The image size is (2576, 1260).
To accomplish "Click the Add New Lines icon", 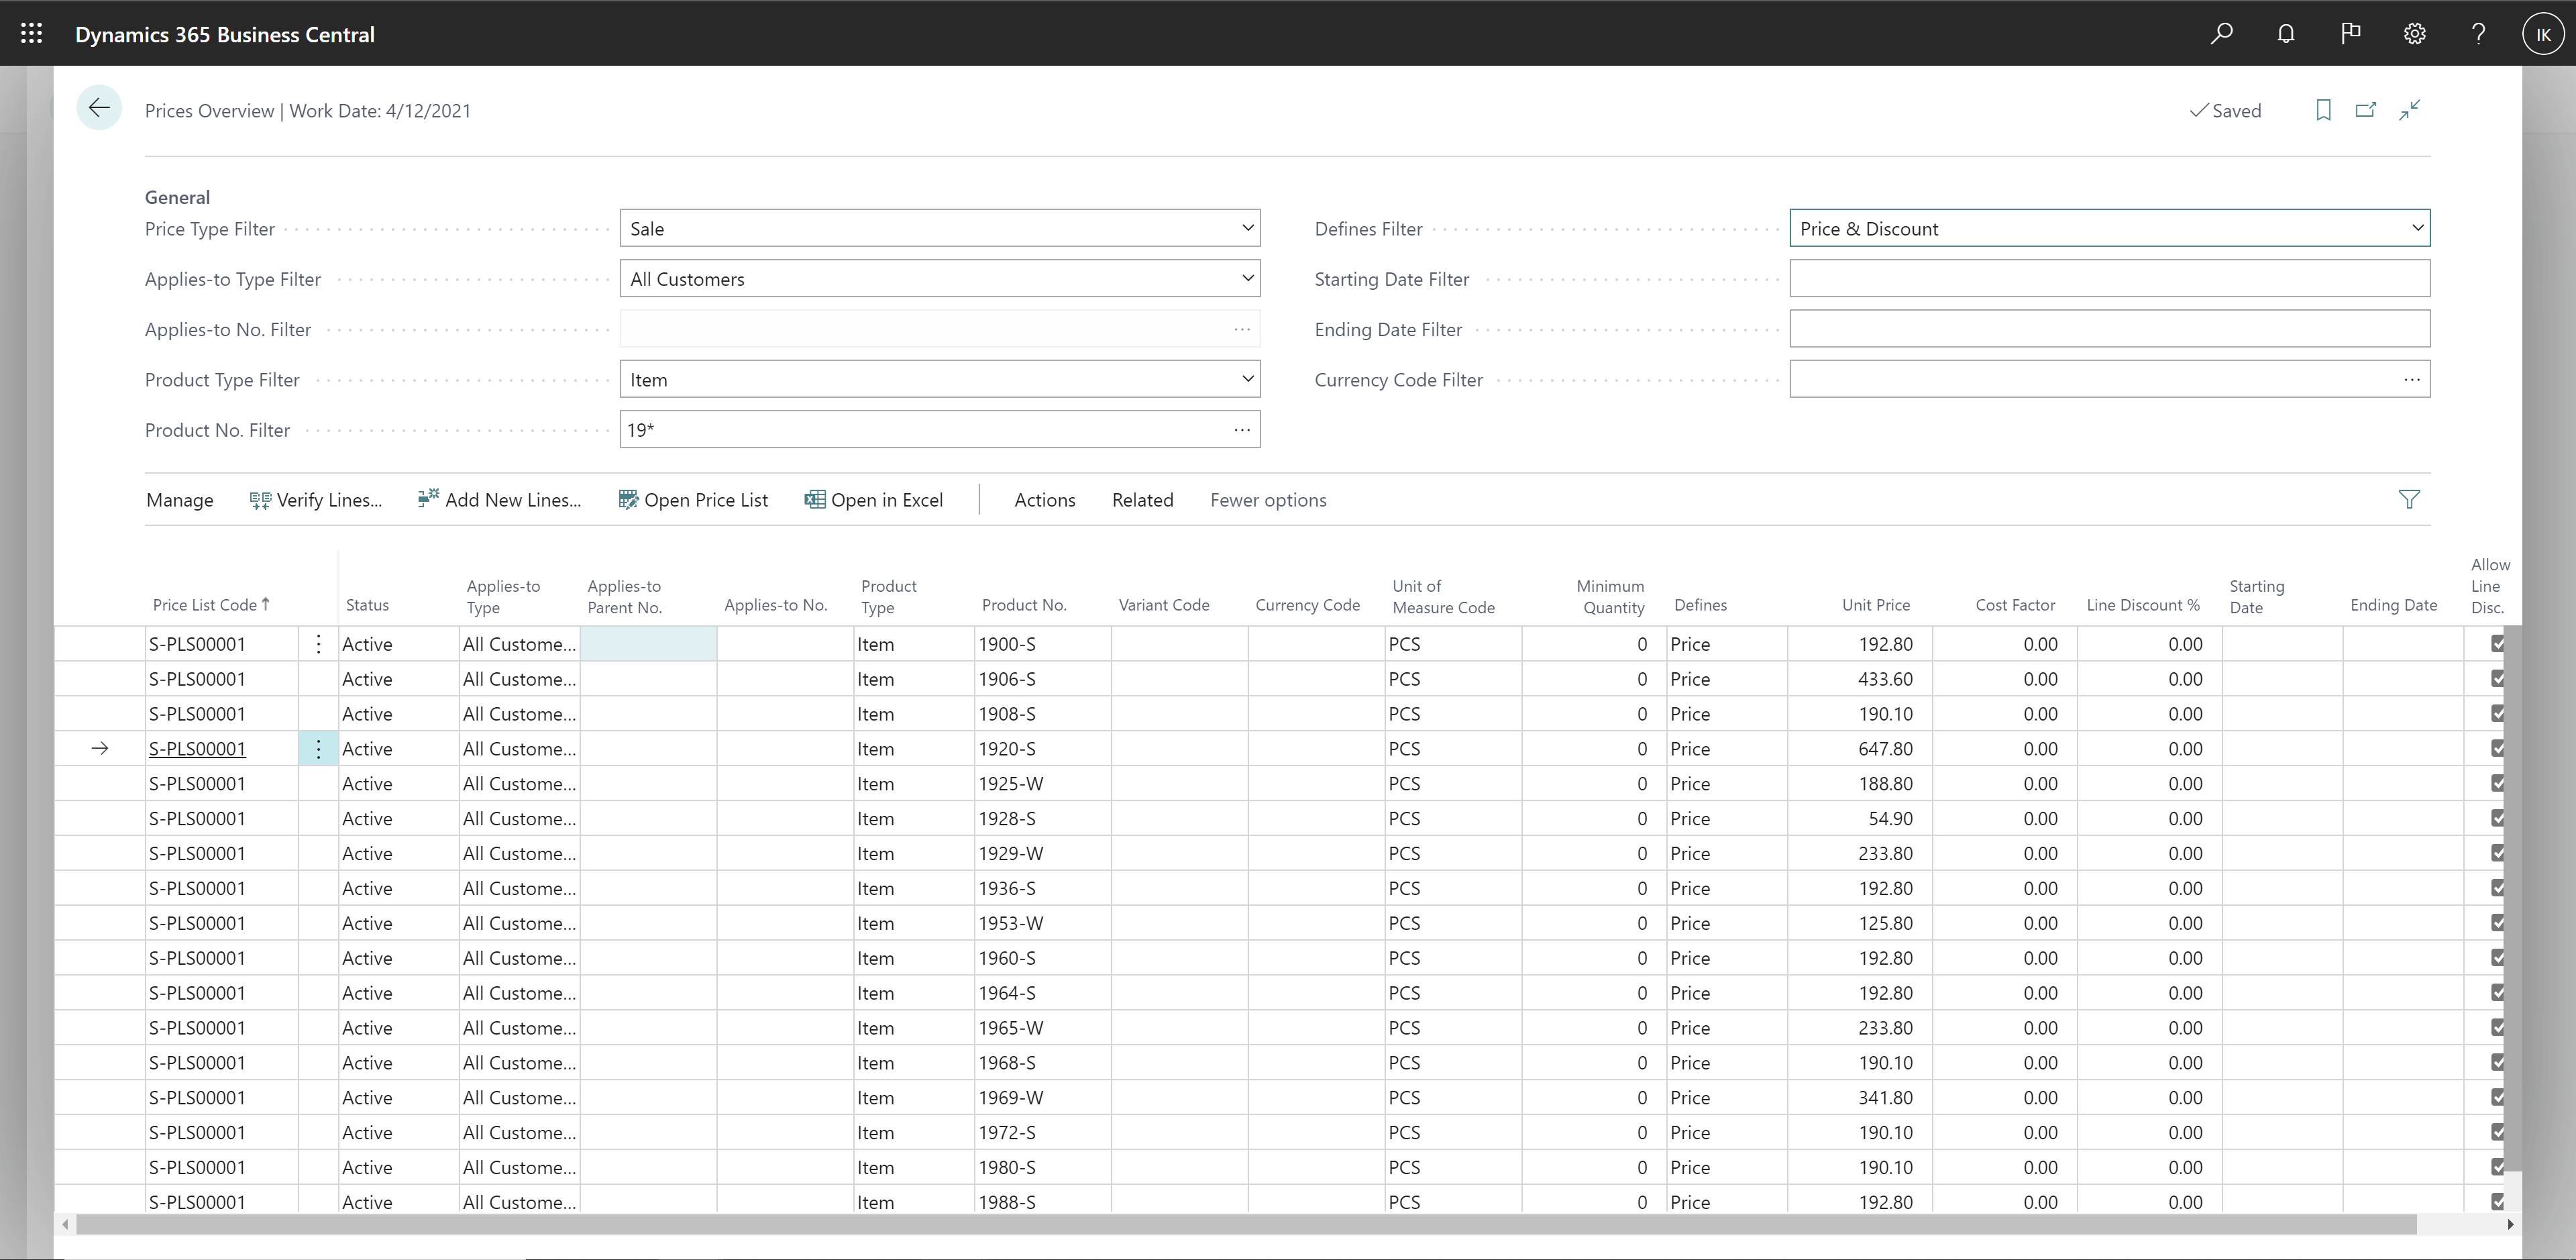I will point(427,499).
